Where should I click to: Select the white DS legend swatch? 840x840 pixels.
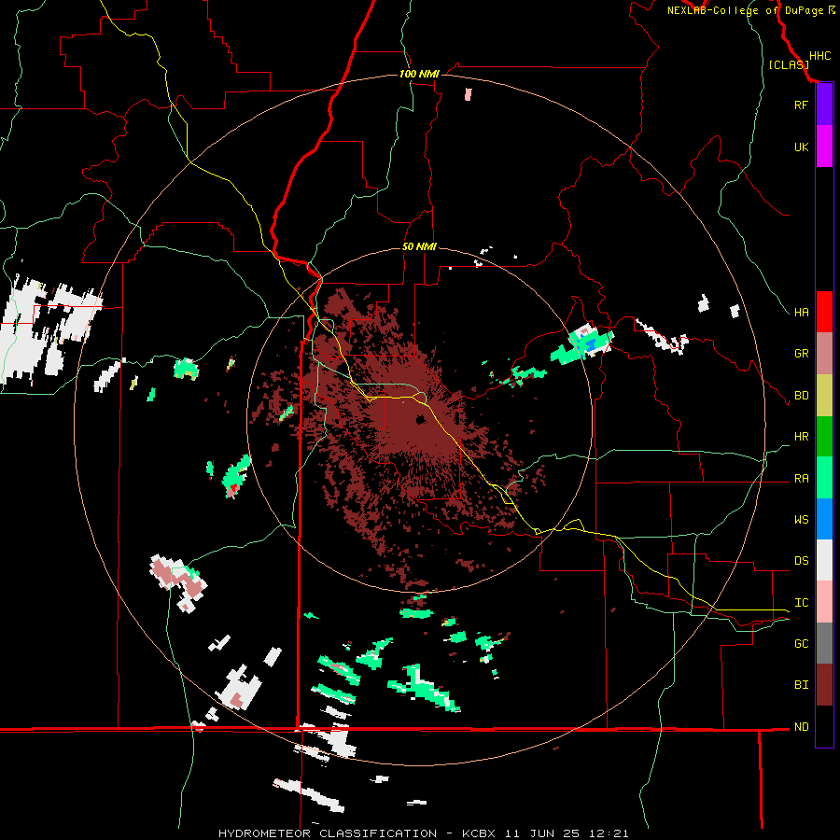click(x=824, y=560)
